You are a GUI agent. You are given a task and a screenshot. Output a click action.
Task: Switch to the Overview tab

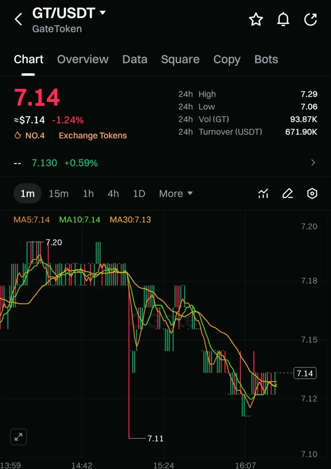[83, 59]
